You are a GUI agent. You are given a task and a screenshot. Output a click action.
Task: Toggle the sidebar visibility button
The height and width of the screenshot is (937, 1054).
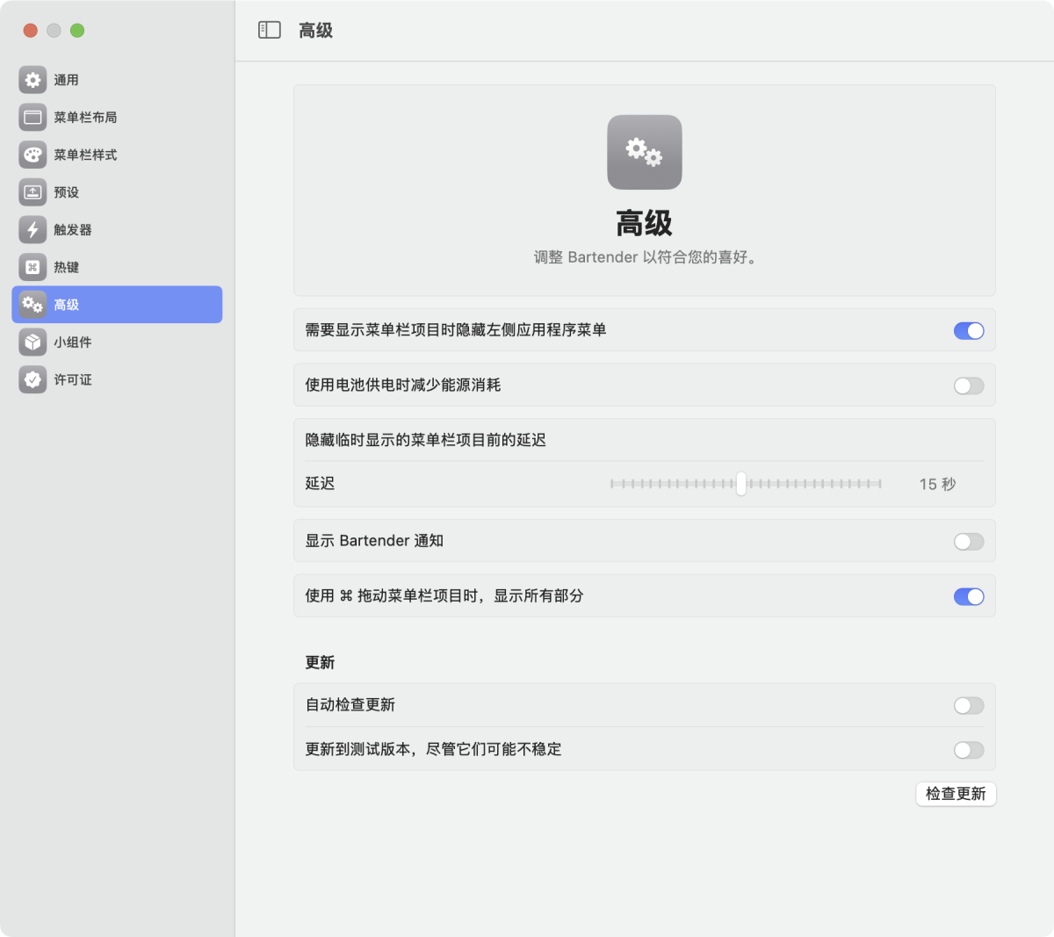click(x=269, y=31)
